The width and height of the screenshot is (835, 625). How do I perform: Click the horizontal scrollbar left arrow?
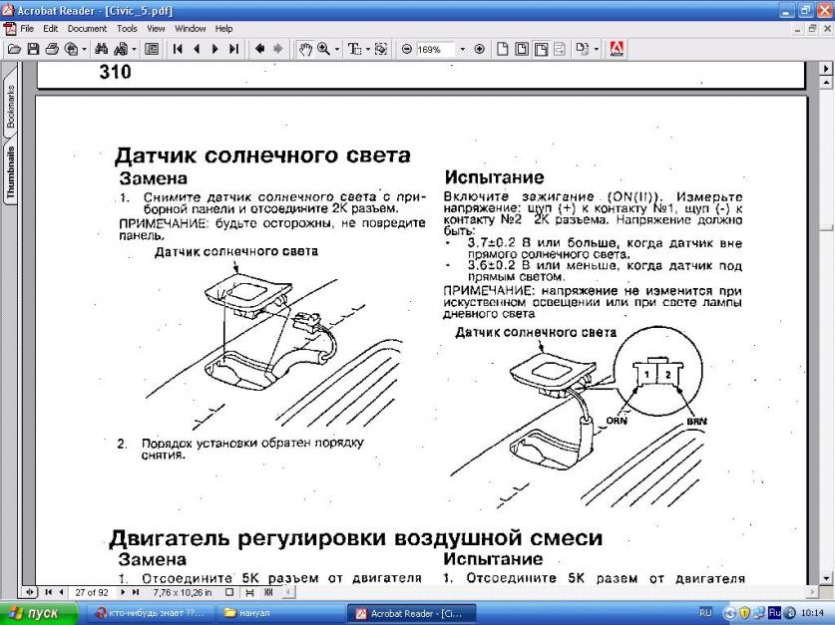(x=287, y=591)
